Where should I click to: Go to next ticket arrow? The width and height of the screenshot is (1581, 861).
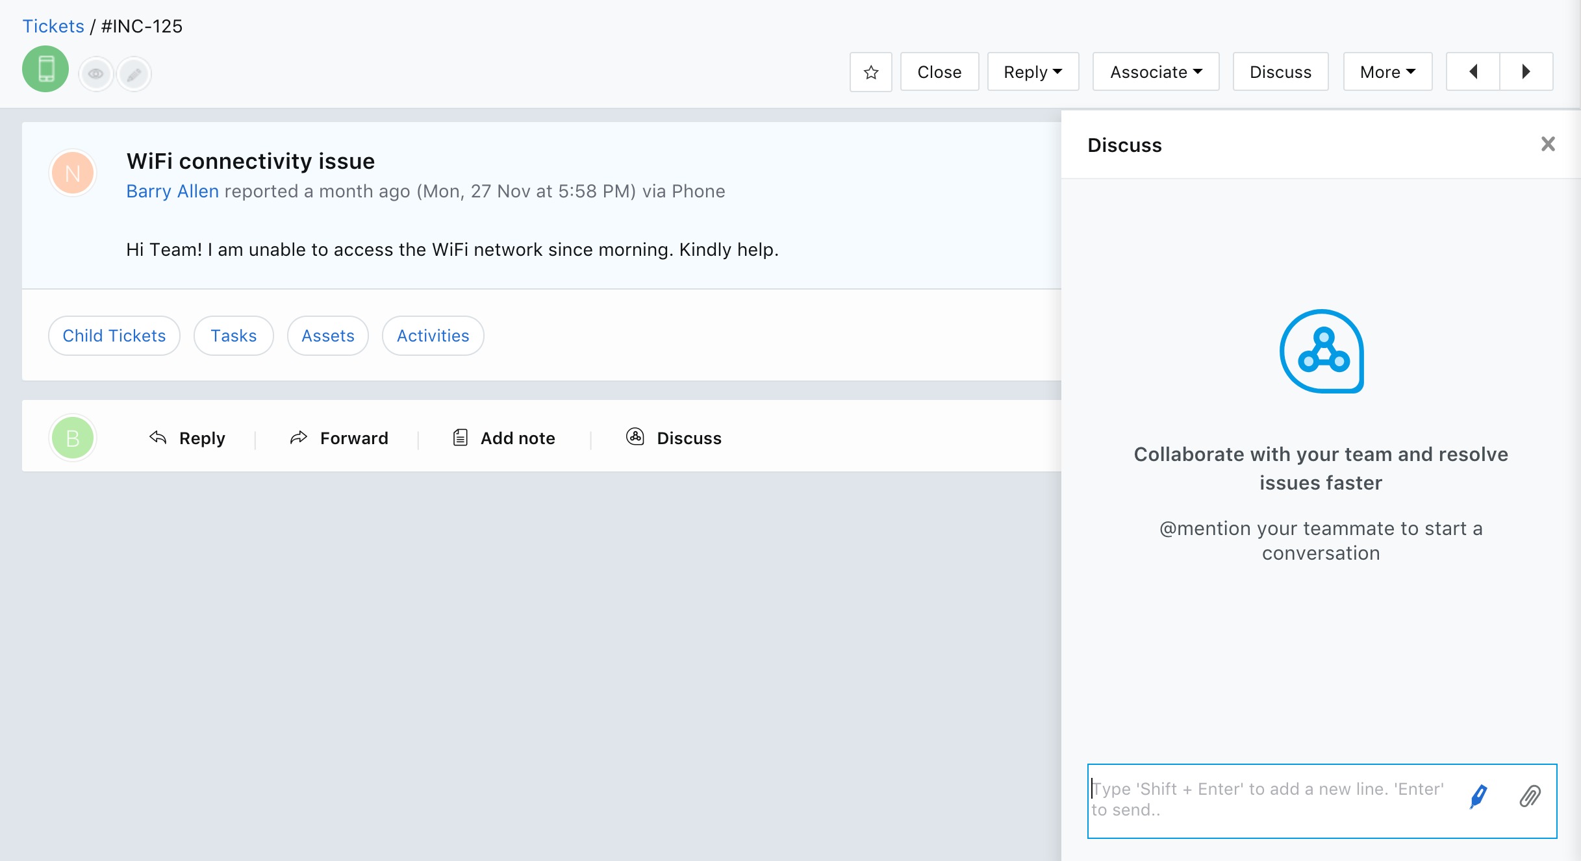point(1526,71)
